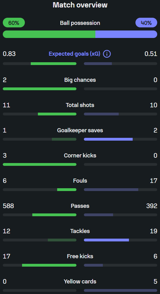This screenshot has width=160, height=294.
Task: Click the Fouls stat label
Action: click(80, 181)
